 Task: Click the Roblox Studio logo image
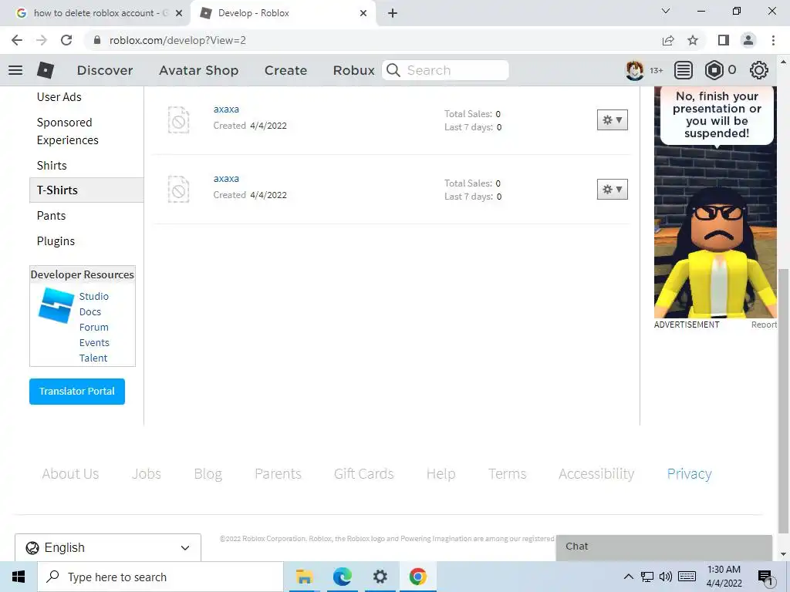[x=56, y=305]
